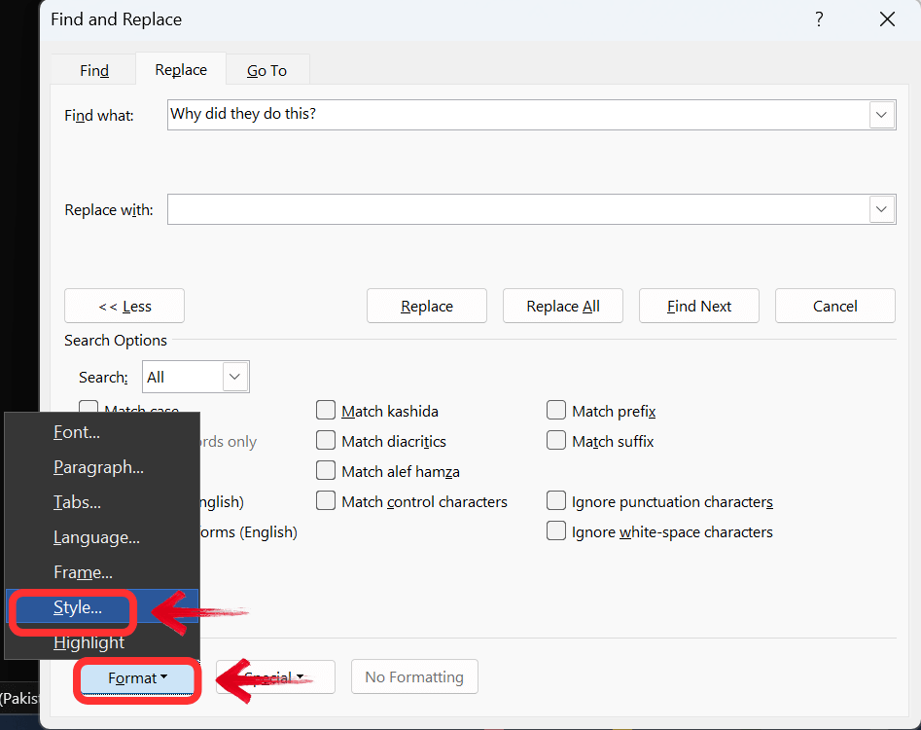Enable Ignore punctuation characters
This screenshot has width=921, height=730.
(x=556, y=501)
